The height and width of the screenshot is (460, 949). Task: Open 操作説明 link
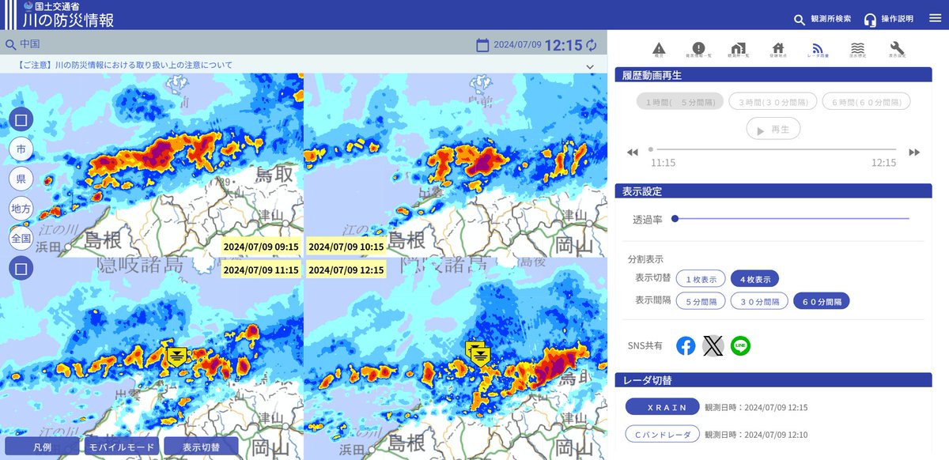pos(897,19)
